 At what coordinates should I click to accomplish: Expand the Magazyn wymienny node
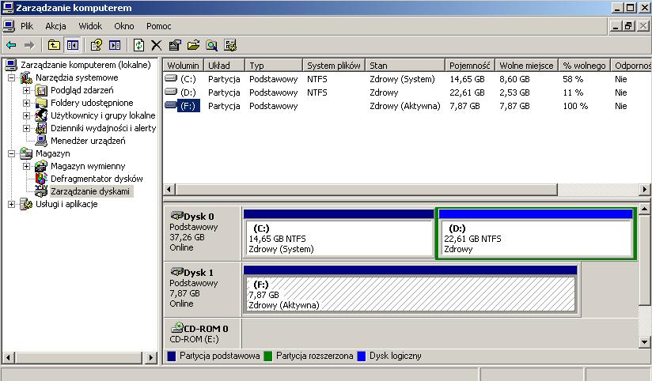27,166
